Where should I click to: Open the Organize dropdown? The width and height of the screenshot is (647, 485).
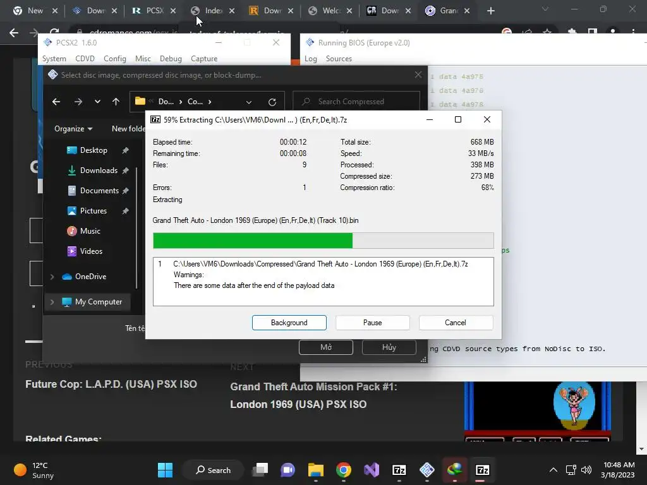(73, 129)
